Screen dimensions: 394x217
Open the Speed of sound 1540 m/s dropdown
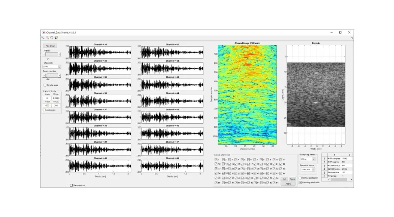[x=308, y=170]
